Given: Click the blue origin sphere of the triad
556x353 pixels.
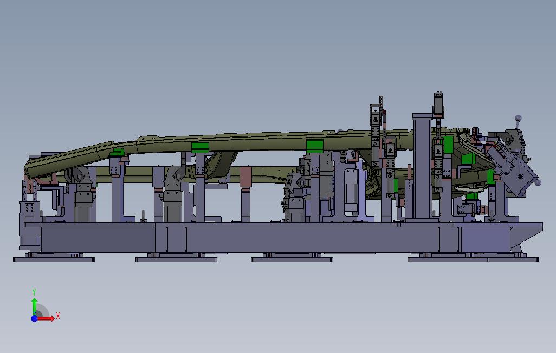Looking at the screenshot, I should tap(34, 318).
